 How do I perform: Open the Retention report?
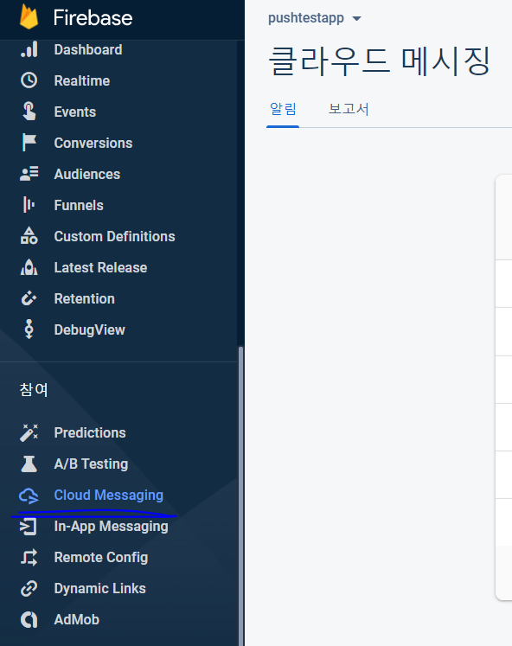85,298
